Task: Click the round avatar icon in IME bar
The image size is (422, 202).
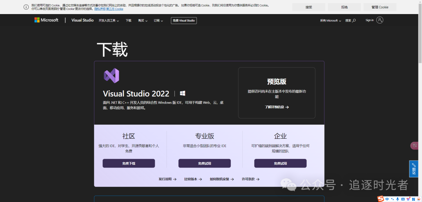Action: click(419, 199)
